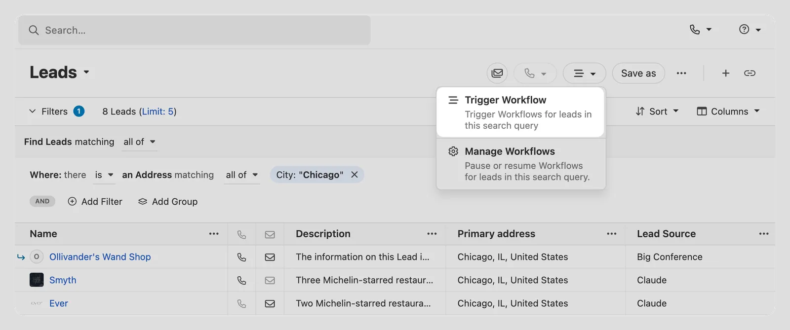This screenshot has height=330, width=790.
Task: Select Trigger Workflow menu item
Action: (521, 112)
